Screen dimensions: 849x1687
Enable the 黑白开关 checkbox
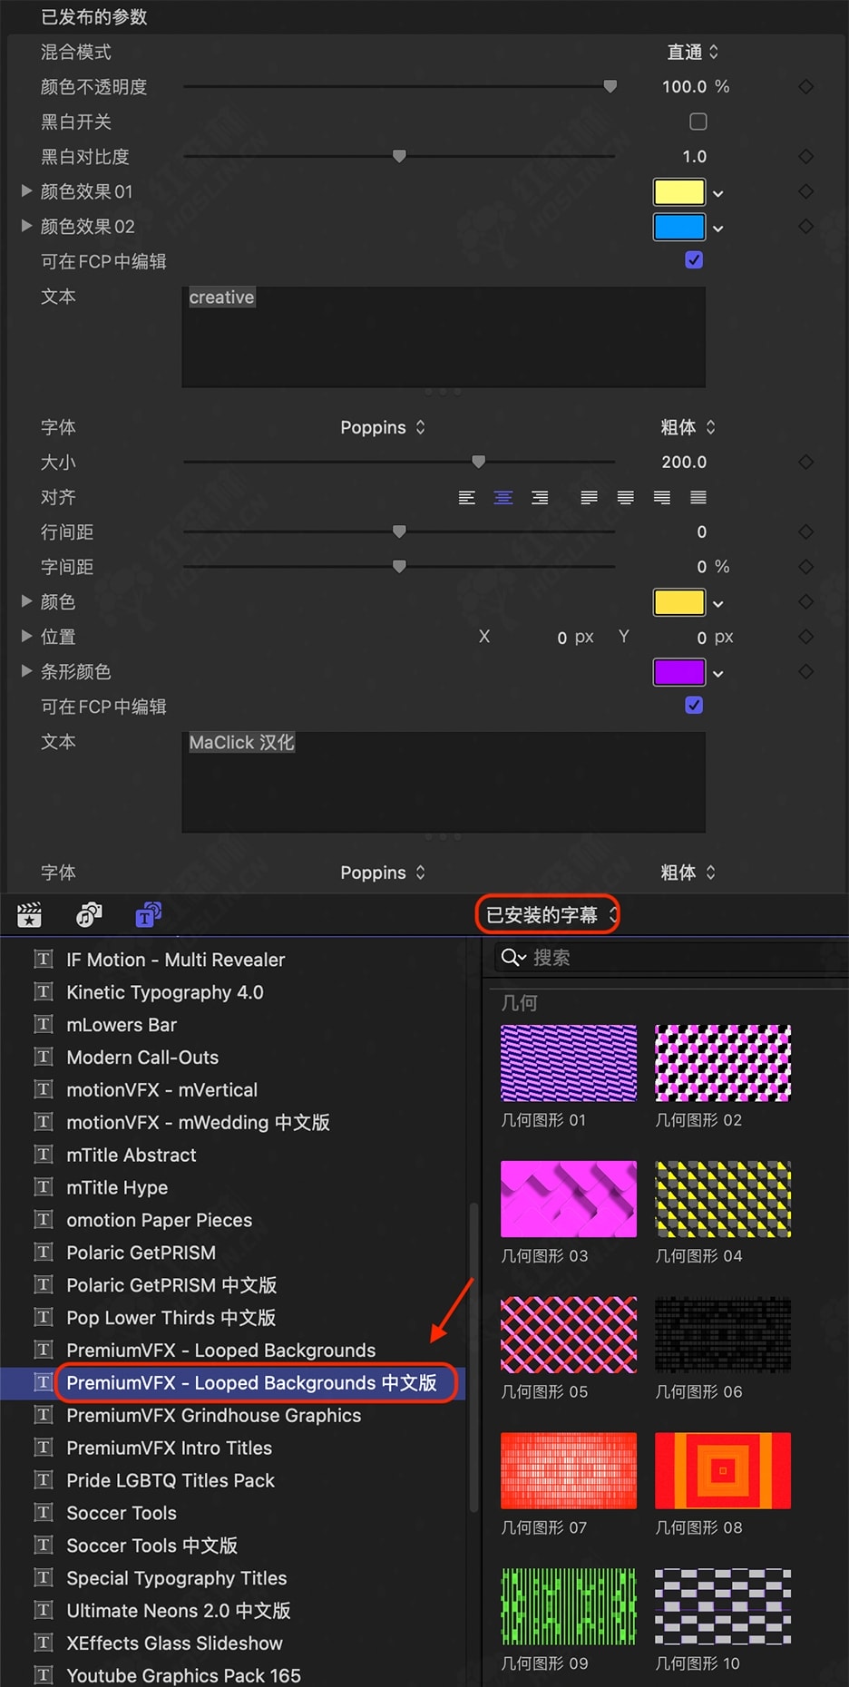[x=698, y=122]
